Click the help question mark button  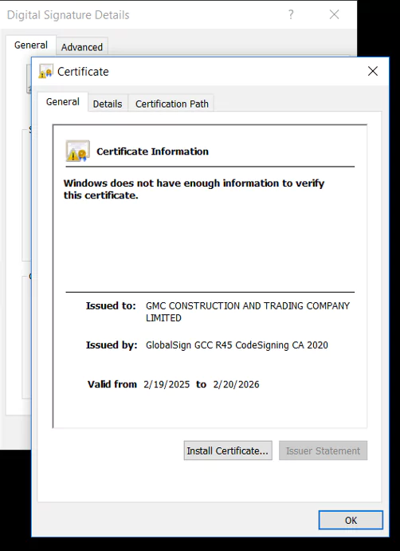coord(291,14)
